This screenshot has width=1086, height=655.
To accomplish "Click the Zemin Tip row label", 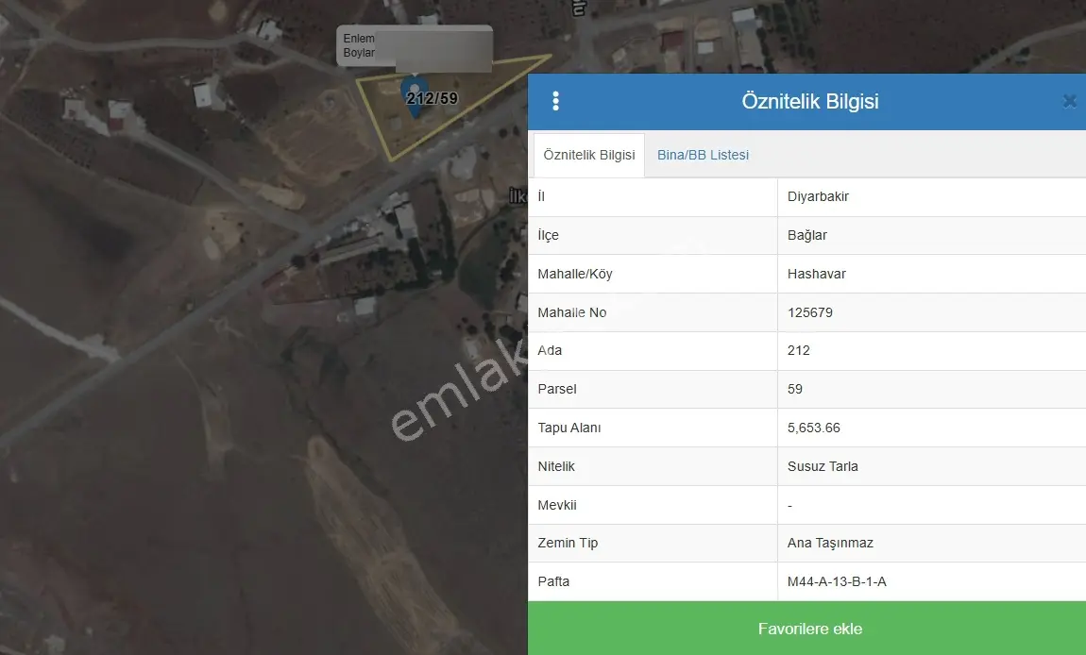I will [568, 543].
